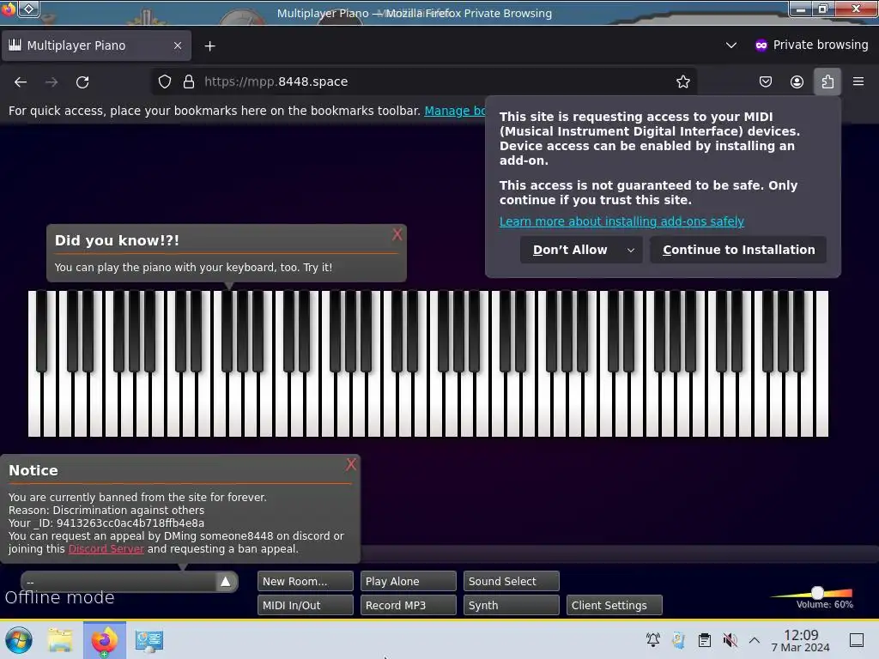Image resolution: width=879 pixels, height=659 pixels.
Task: Click the volume slider knob
Action: click(x=817, y=592)
